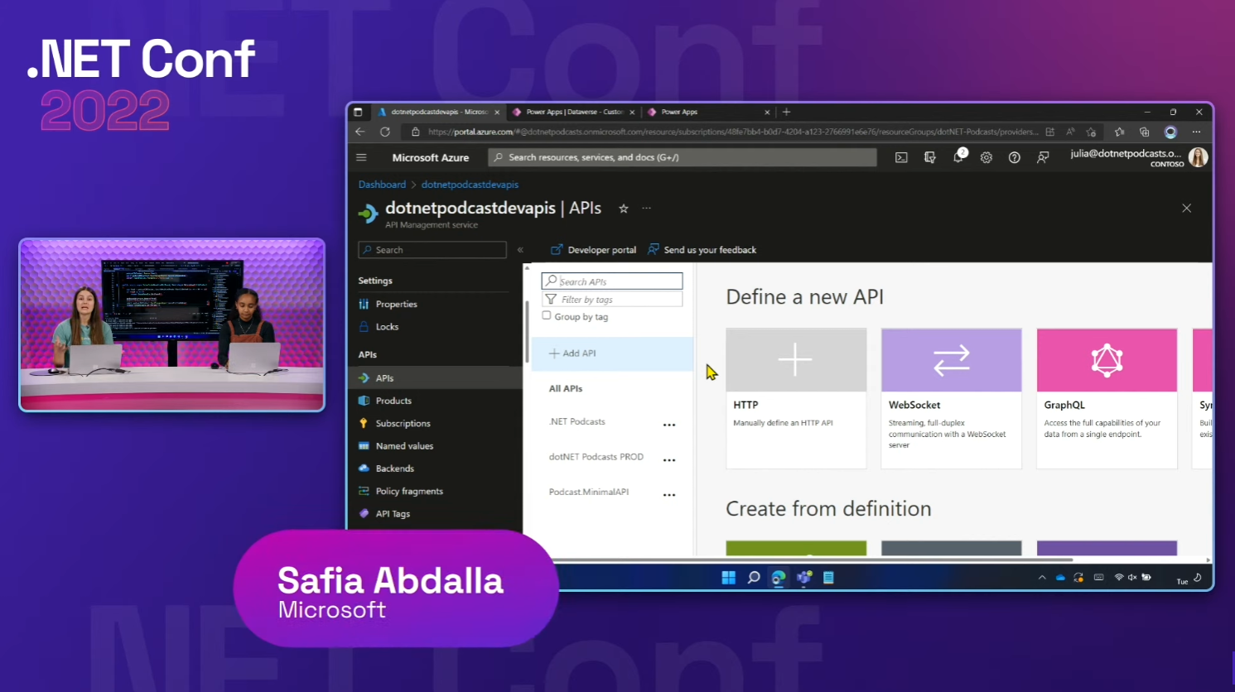
Task: Open the Azure feedback icon in header
Action: point(1043,157)
